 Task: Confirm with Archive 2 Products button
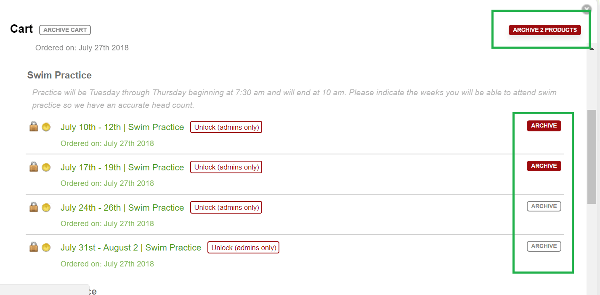[x=544, y=30]
